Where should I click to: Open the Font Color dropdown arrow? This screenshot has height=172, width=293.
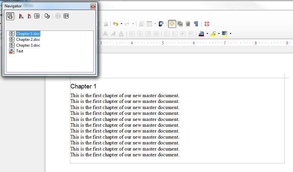pyautogui.click(x=207, y=34)
